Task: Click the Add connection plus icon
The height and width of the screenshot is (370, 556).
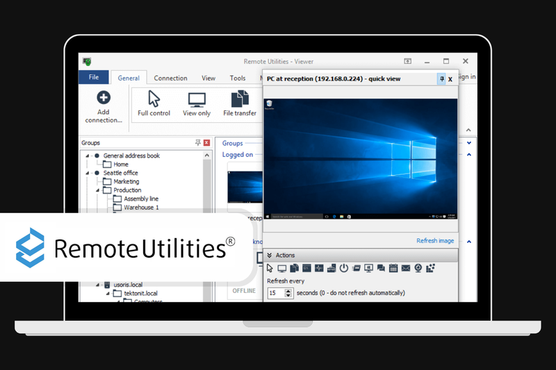Action: coord(104,97)
